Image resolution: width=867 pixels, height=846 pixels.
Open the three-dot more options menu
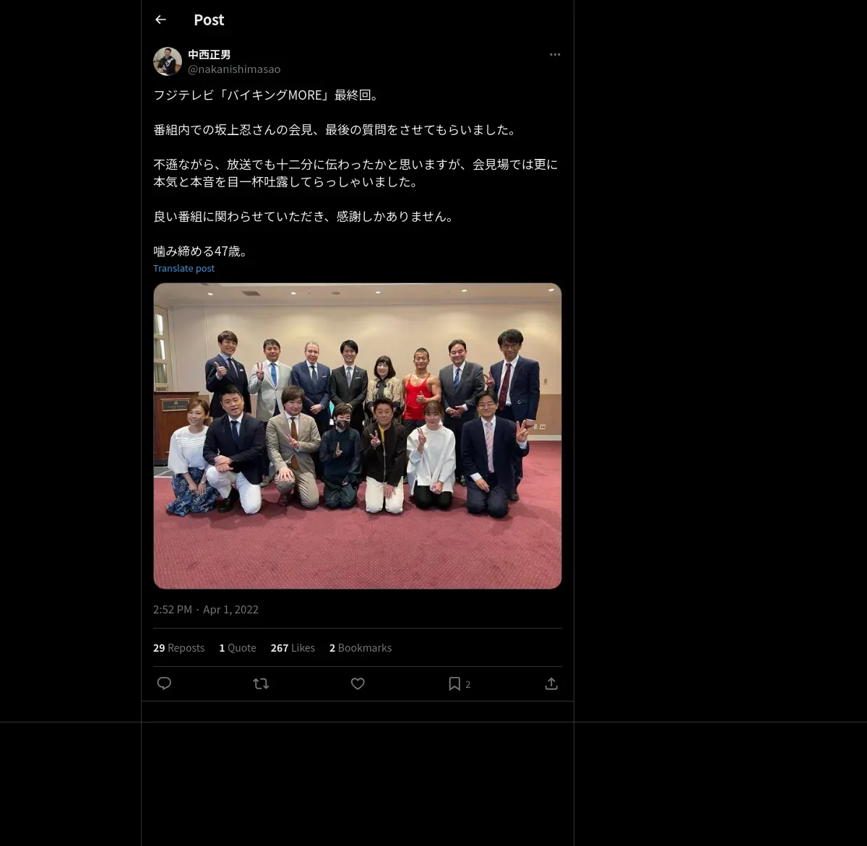click(x=555, y=54)
